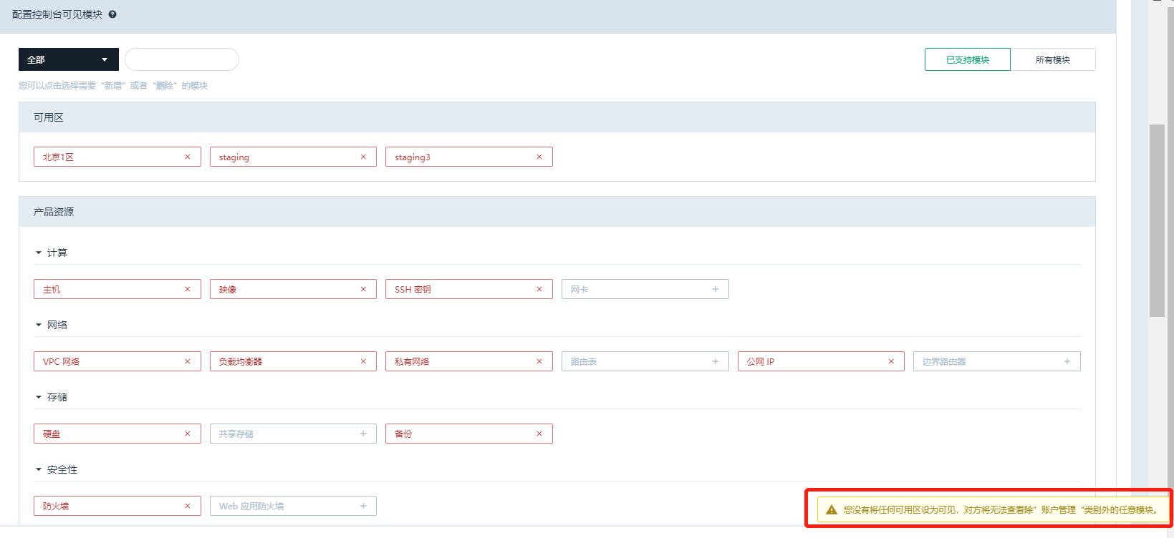Add Web 应用防火墙 module via plus icon

pos(363,506)
